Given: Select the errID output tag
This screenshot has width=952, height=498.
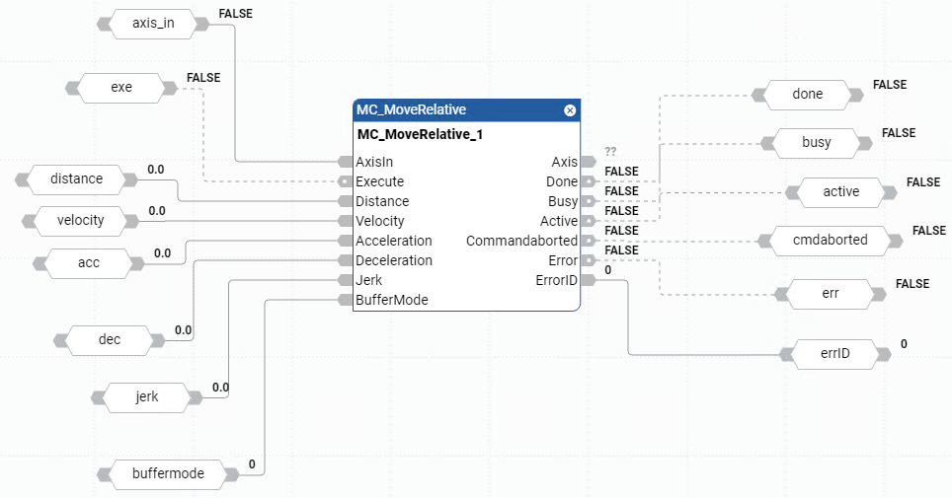Looking at the screenshot, I should point(835,354).
